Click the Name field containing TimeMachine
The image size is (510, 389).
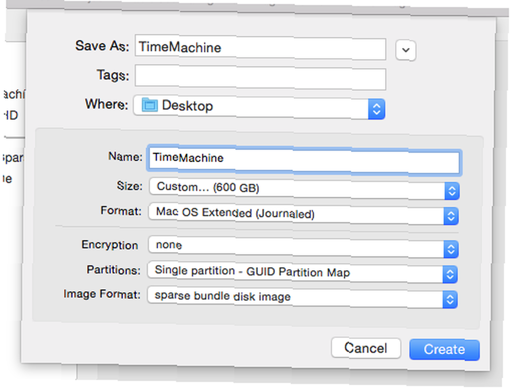click(x=304, y=160)
